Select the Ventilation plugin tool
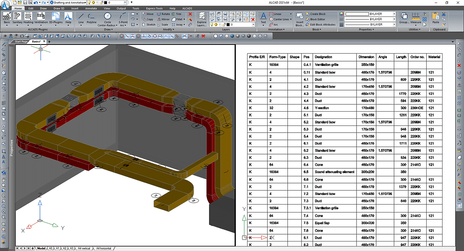 [x=41, y=16]
